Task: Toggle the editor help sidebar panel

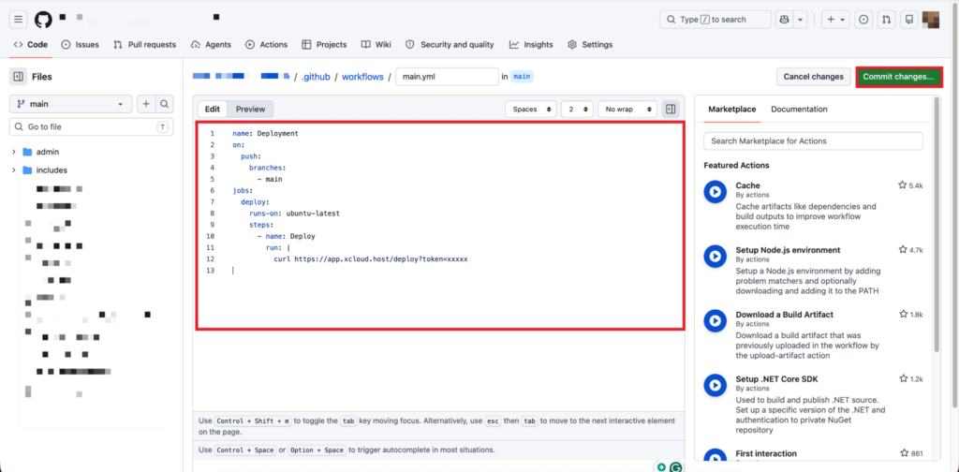Action: [671, 110]
